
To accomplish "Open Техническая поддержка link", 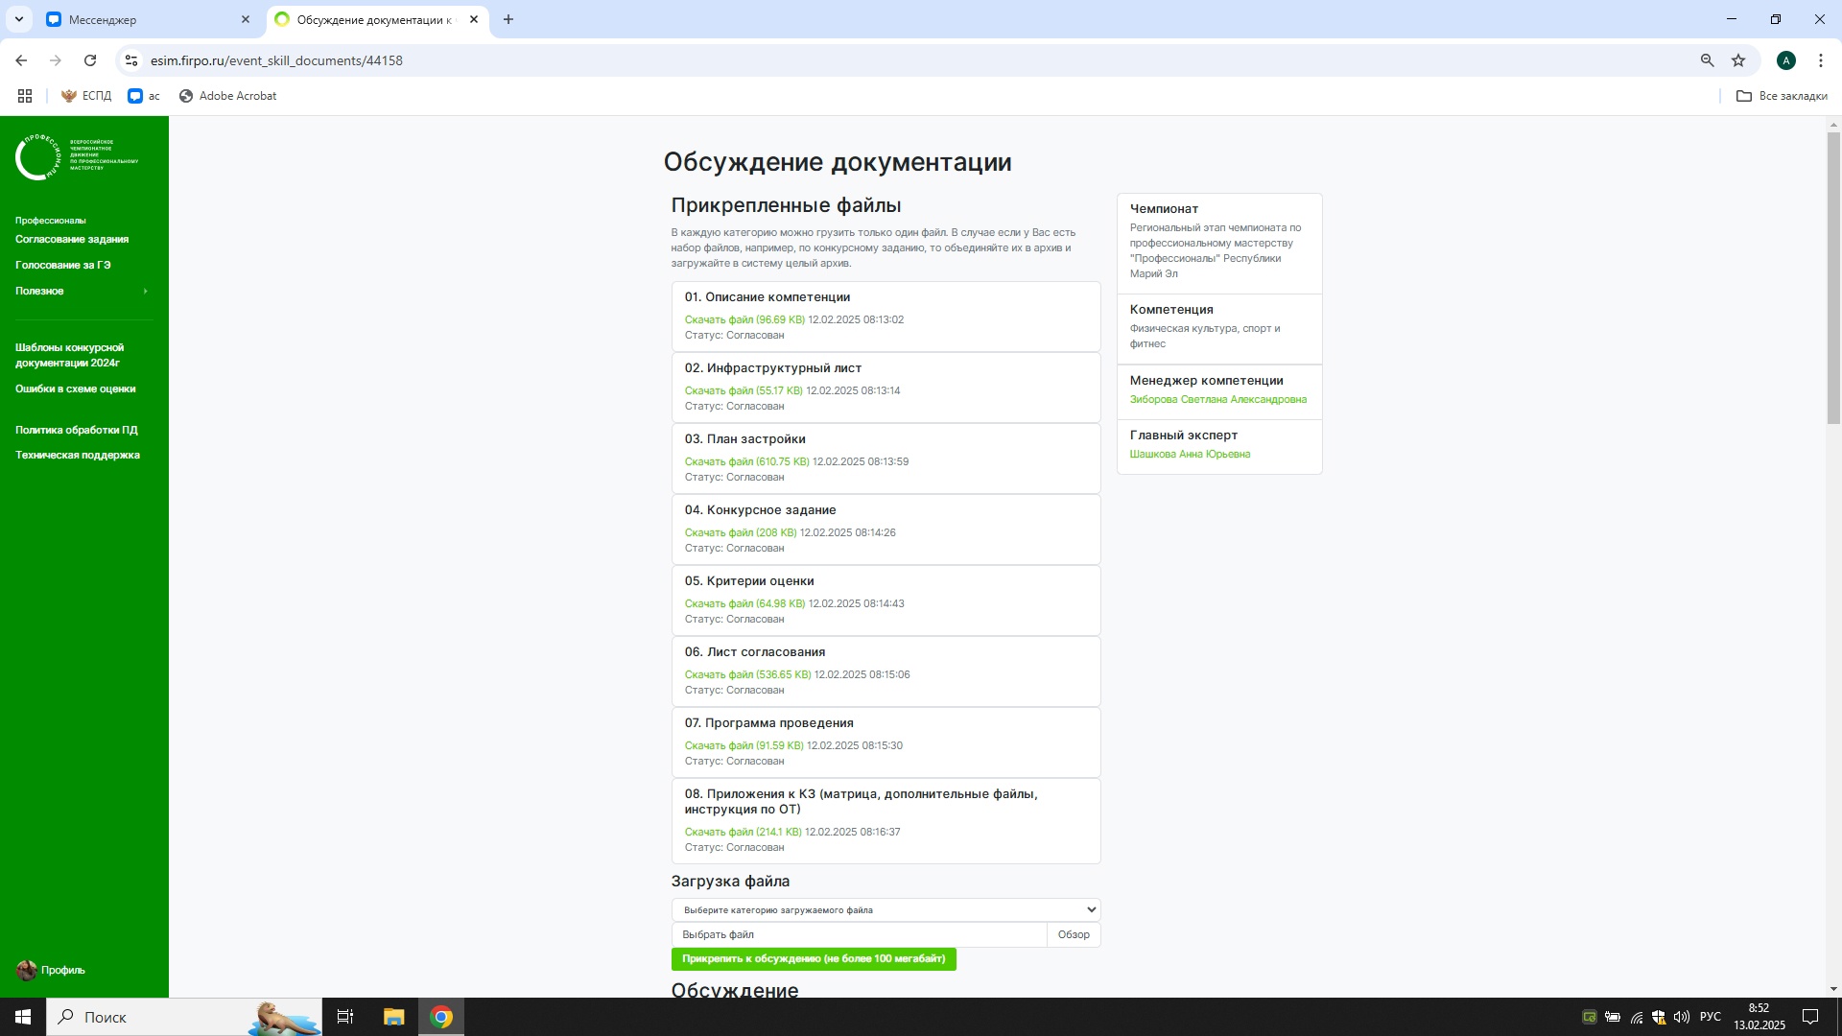I will pyautogui.click(x=78, y=455).
